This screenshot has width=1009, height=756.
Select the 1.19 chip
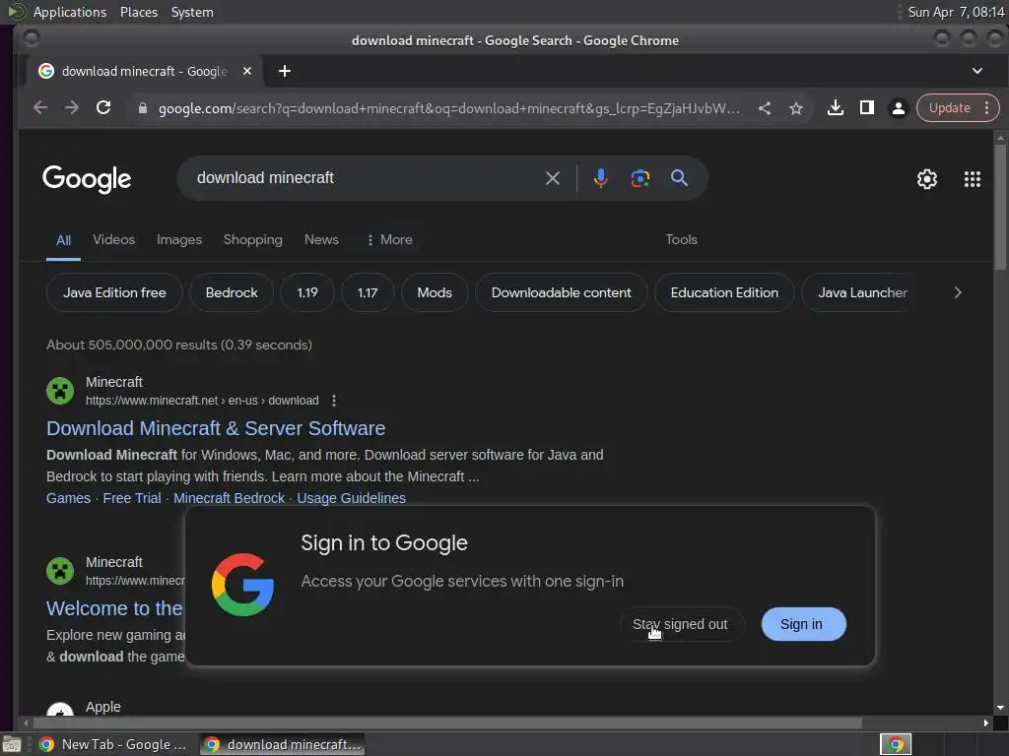tap(307, 292)
